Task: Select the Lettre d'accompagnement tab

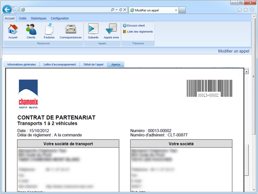Action: tap(60, 64)
